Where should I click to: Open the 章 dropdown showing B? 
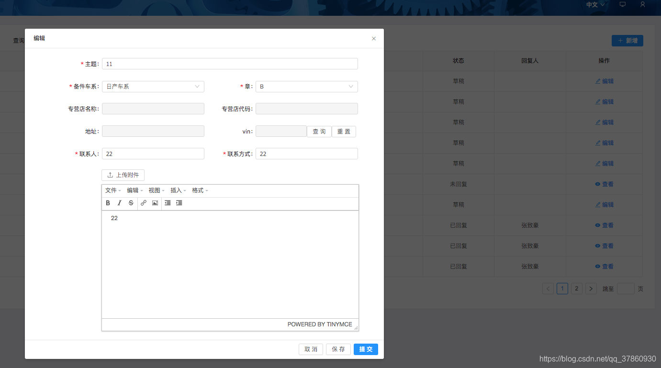pyautogui.click(x=307, y=87)
